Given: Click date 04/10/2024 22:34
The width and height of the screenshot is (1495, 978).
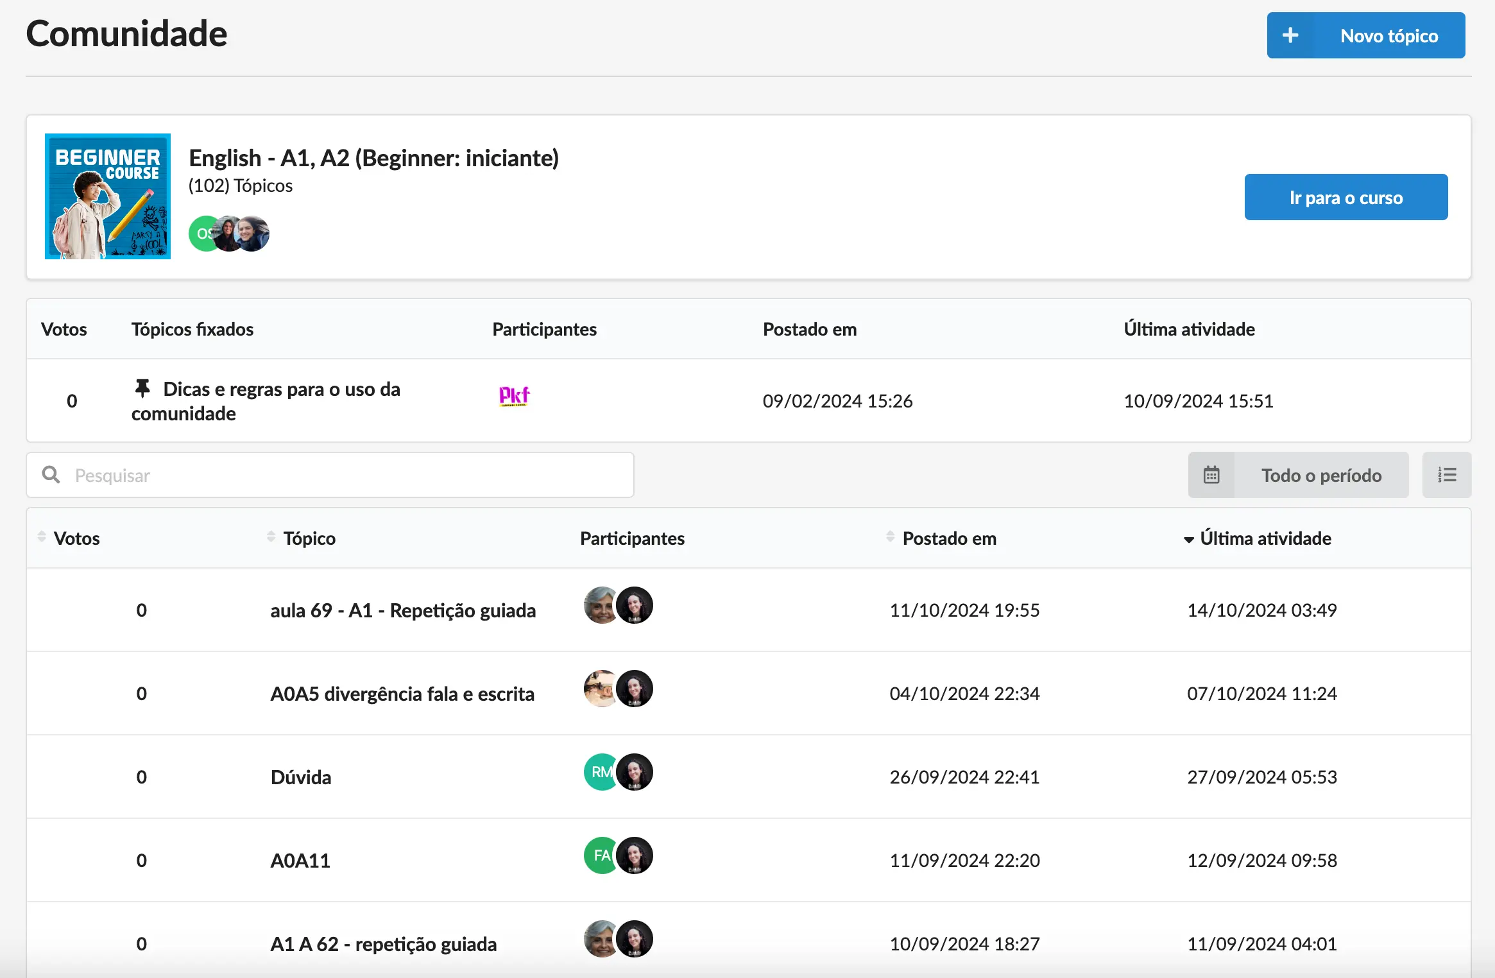Looking at the screenshot, I should (x=964, y=693).
